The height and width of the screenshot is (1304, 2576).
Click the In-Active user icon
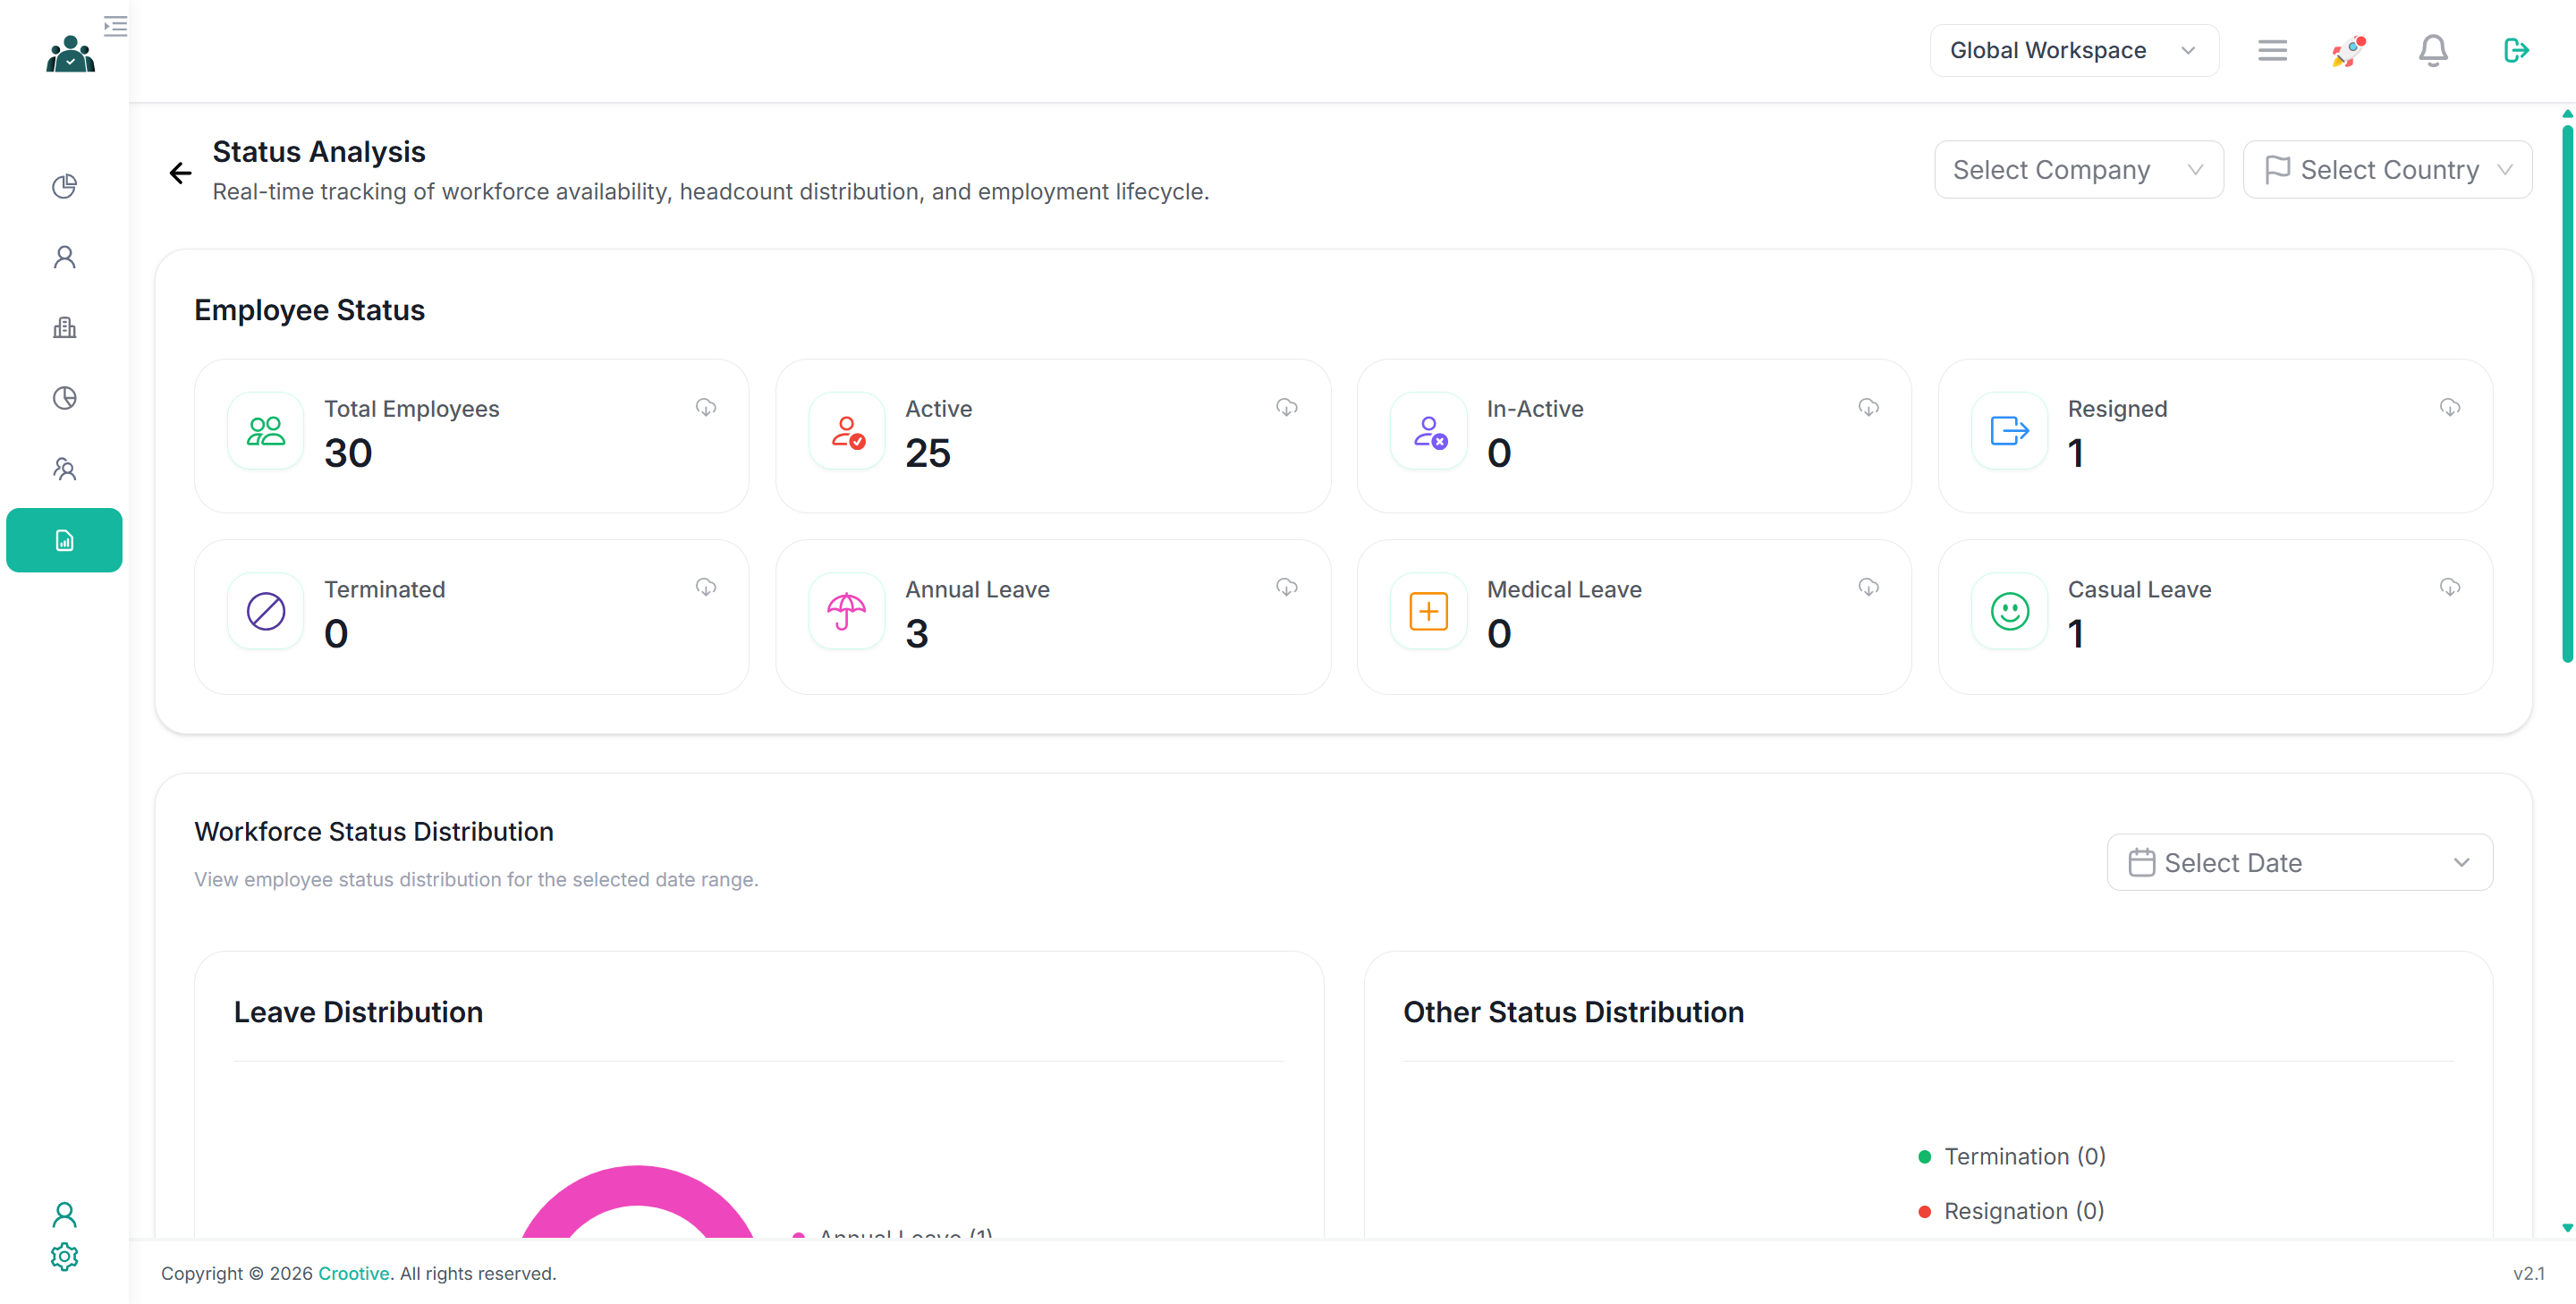tap(1429, 431)
